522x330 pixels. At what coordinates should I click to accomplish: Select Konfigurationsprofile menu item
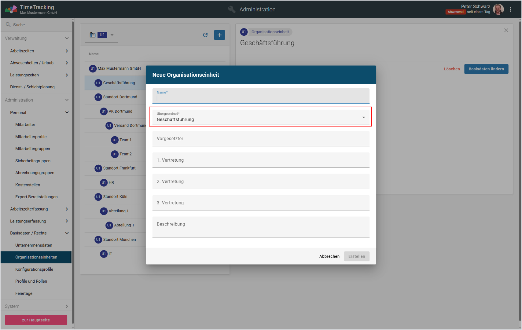(x=34, y=269)
